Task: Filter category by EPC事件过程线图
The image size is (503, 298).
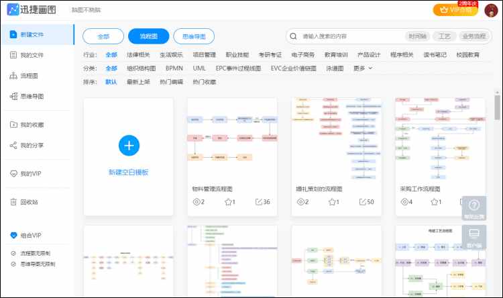Action: pyautogui.click(x=238, y=68)
